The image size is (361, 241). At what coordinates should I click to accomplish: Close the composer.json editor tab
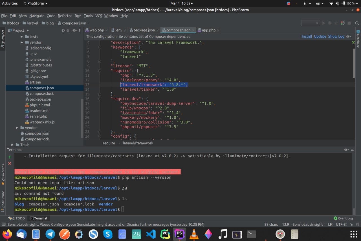pyautogui.click(x=193, y=30)
